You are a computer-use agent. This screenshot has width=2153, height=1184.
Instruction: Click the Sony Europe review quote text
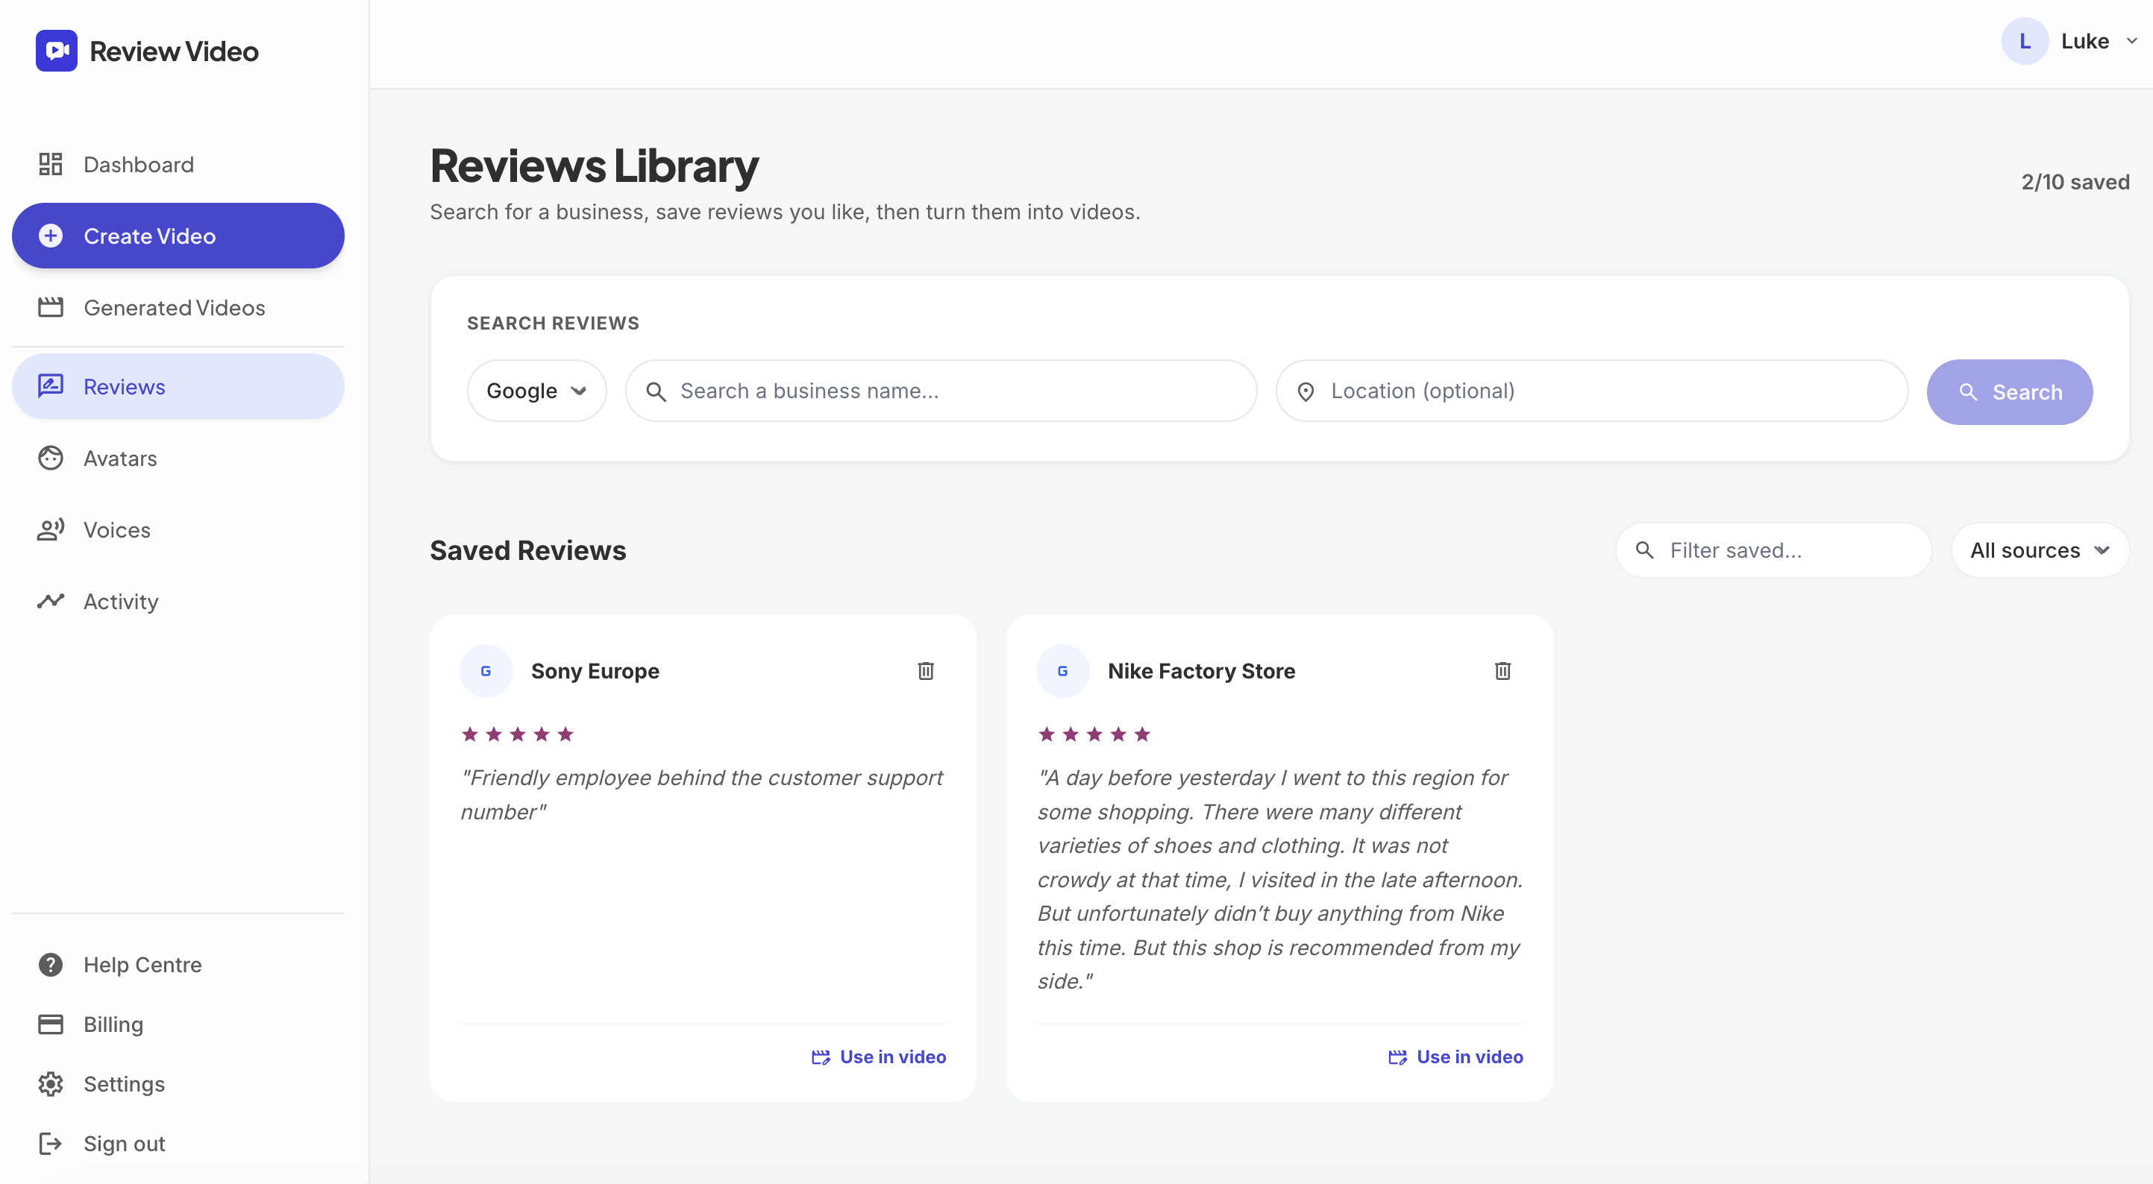click(701, 795)
